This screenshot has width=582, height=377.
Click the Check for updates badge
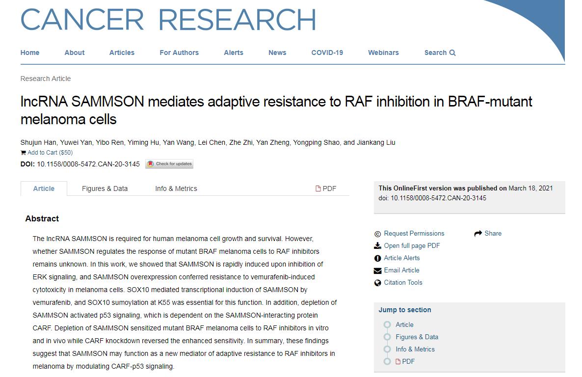pyautogui.click(x=169, y=164)
